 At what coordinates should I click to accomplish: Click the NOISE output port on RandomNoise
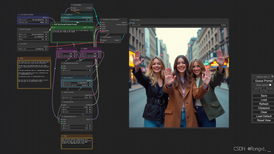92,81
